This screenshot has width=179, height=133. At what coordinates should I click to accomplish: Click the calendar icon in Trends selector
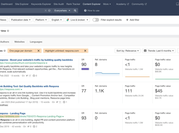[145, 51]
